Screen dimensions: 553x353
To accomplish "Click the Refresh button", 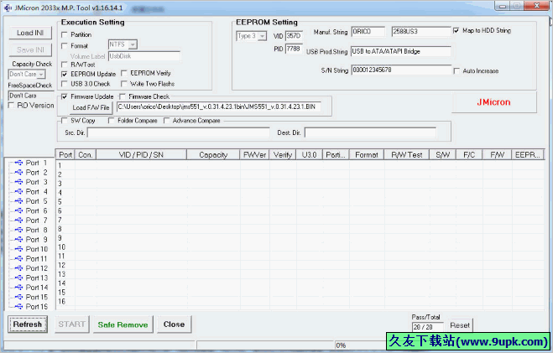I will 28,324.
